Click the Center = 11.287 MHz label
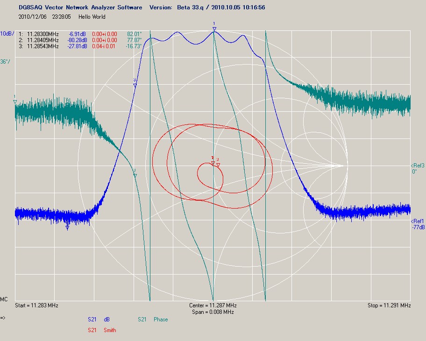The height and width of the screenshot is (341, 426). [213, 305]
